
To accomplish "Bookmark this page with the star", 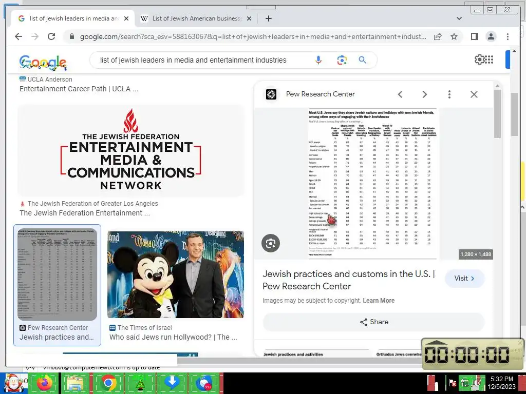I will click(x=454, y=36).
